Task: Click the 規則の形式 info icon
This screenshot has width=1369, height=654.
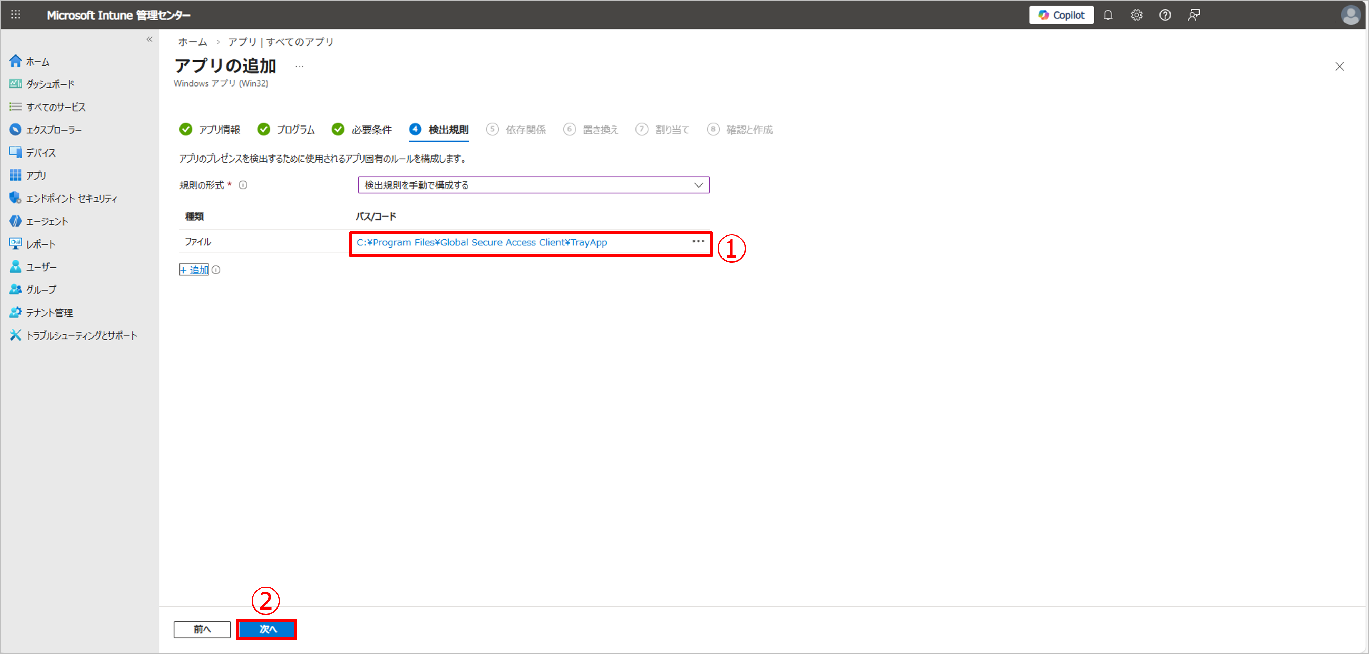Action: tap(243, 185)
